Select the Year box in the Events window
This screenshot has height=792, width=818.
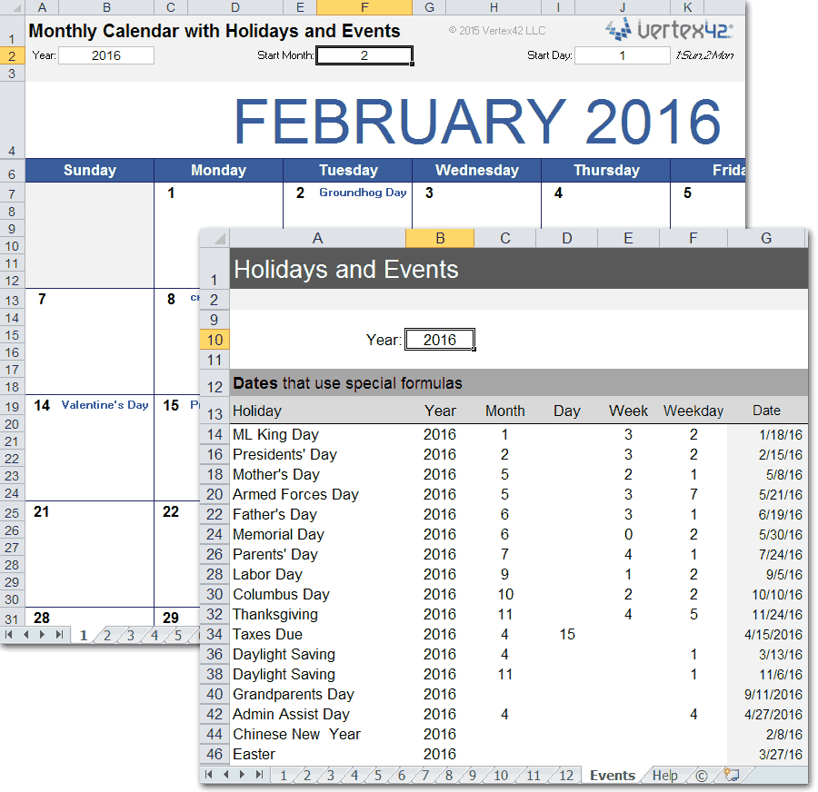(439, 339)
